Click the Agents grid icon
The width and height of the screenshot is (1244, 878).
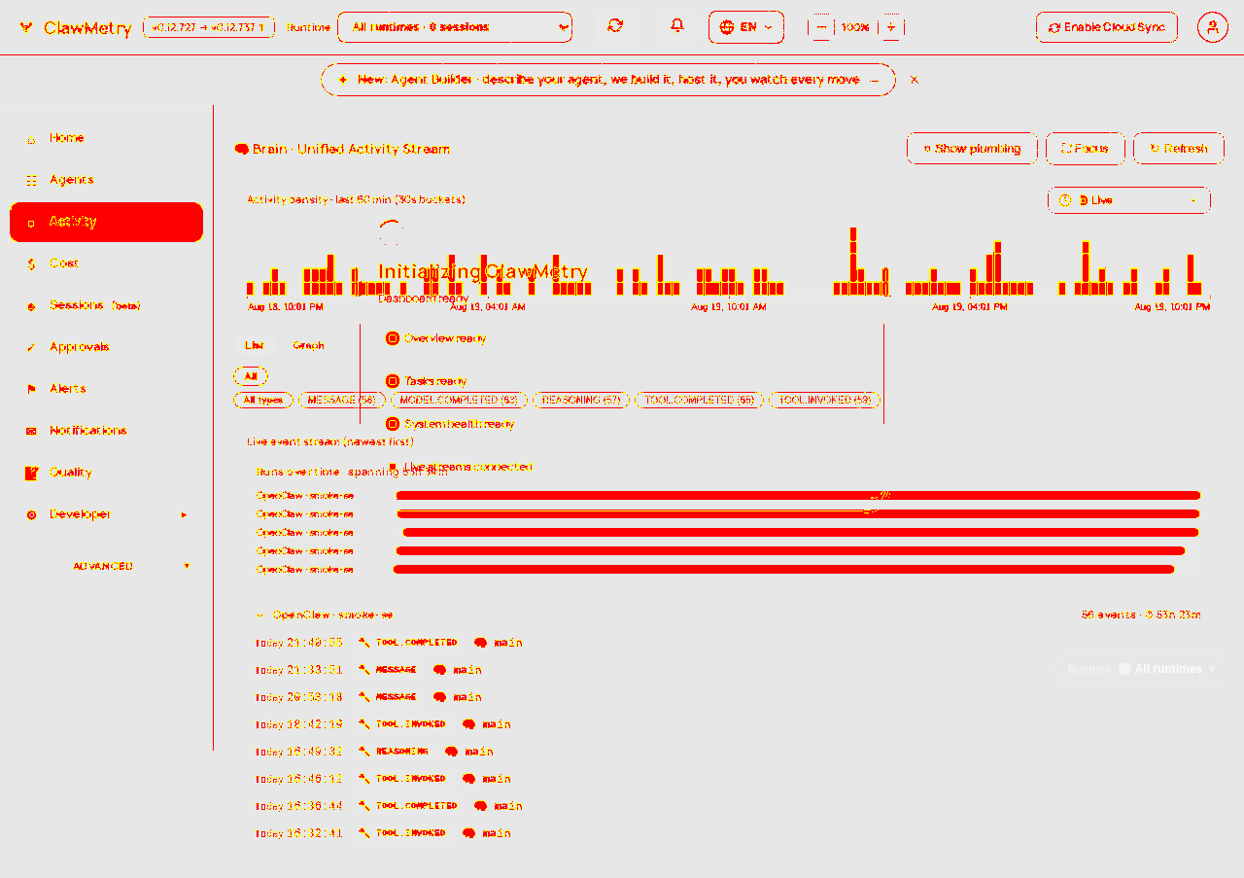pyautogui.click(x=31, y=181)
